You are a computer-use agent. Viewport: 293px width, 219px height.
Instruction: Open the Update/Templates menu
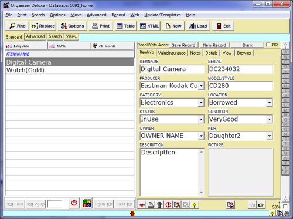(x=162, y=15)
